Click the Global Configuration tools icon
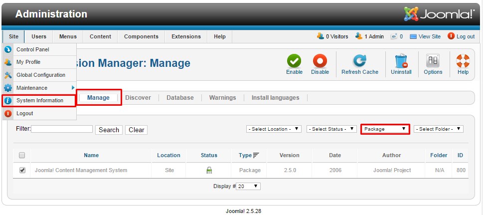This screenshot has width=483, height=215. click(x=8, y=75)
